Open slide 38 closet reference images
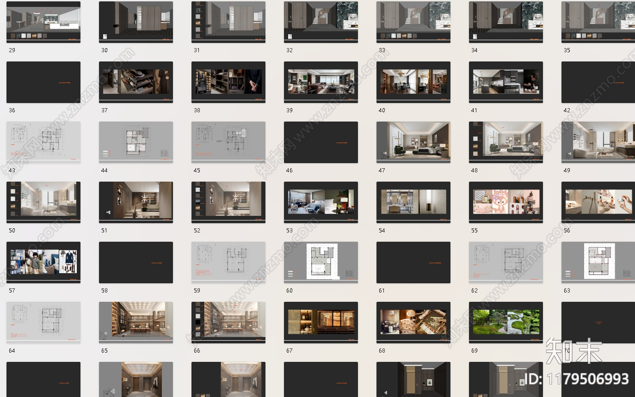The height and width of the screenshot is (397, 635). (228, 82)
